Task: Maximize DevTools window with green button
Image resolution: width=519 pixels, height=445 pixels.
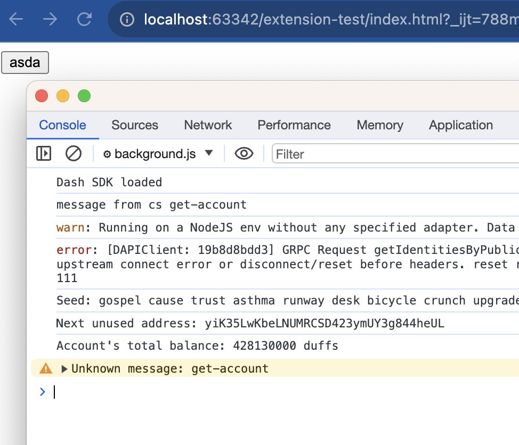Action: coord(84,96)
